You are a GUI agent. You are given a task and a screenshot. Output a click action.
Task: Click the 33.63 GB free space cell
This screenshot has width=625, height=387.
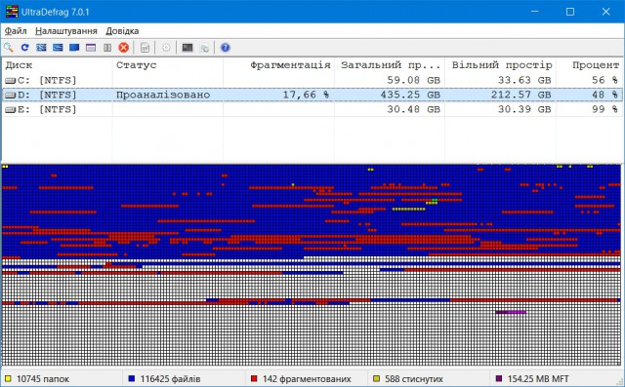click(x=524, y=80)
